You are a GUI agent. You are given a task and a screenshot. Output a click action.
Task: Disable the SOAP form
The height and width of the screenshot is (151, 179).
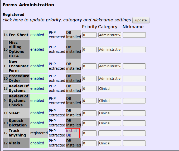[37, 113]
